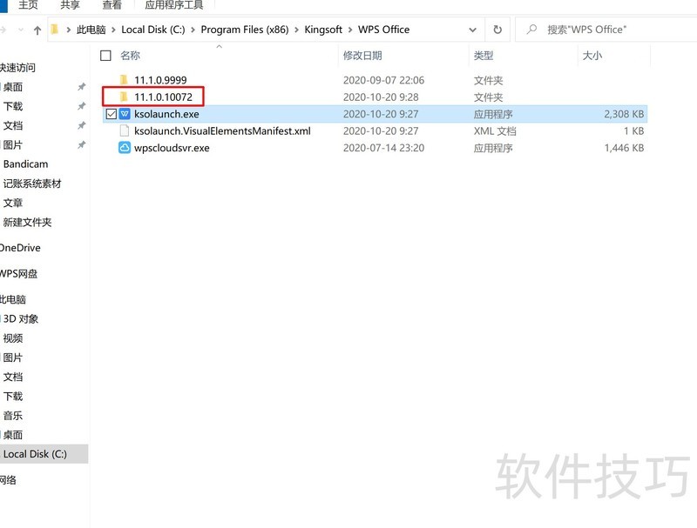This screenshot has height=528, width=697.
Task: Open 记账系统素材 in sidebar
Action: click(x=32, y=184)
